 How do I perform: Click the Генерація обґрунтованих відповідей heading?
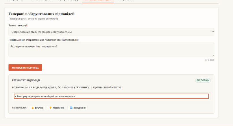tap(41, 14)
